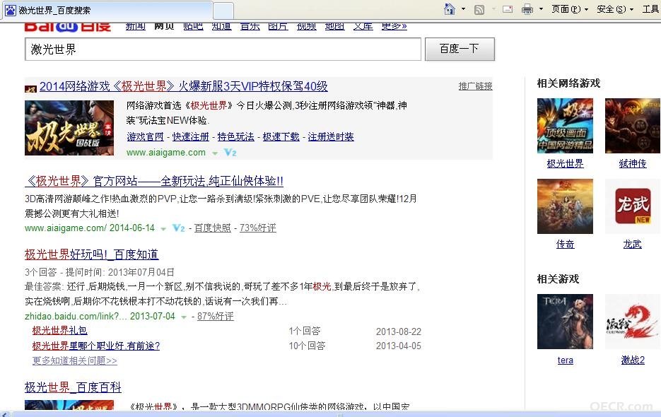661x417 pixels.
Task: Open the 快速注册 sub-link
Action: (191, 137)
